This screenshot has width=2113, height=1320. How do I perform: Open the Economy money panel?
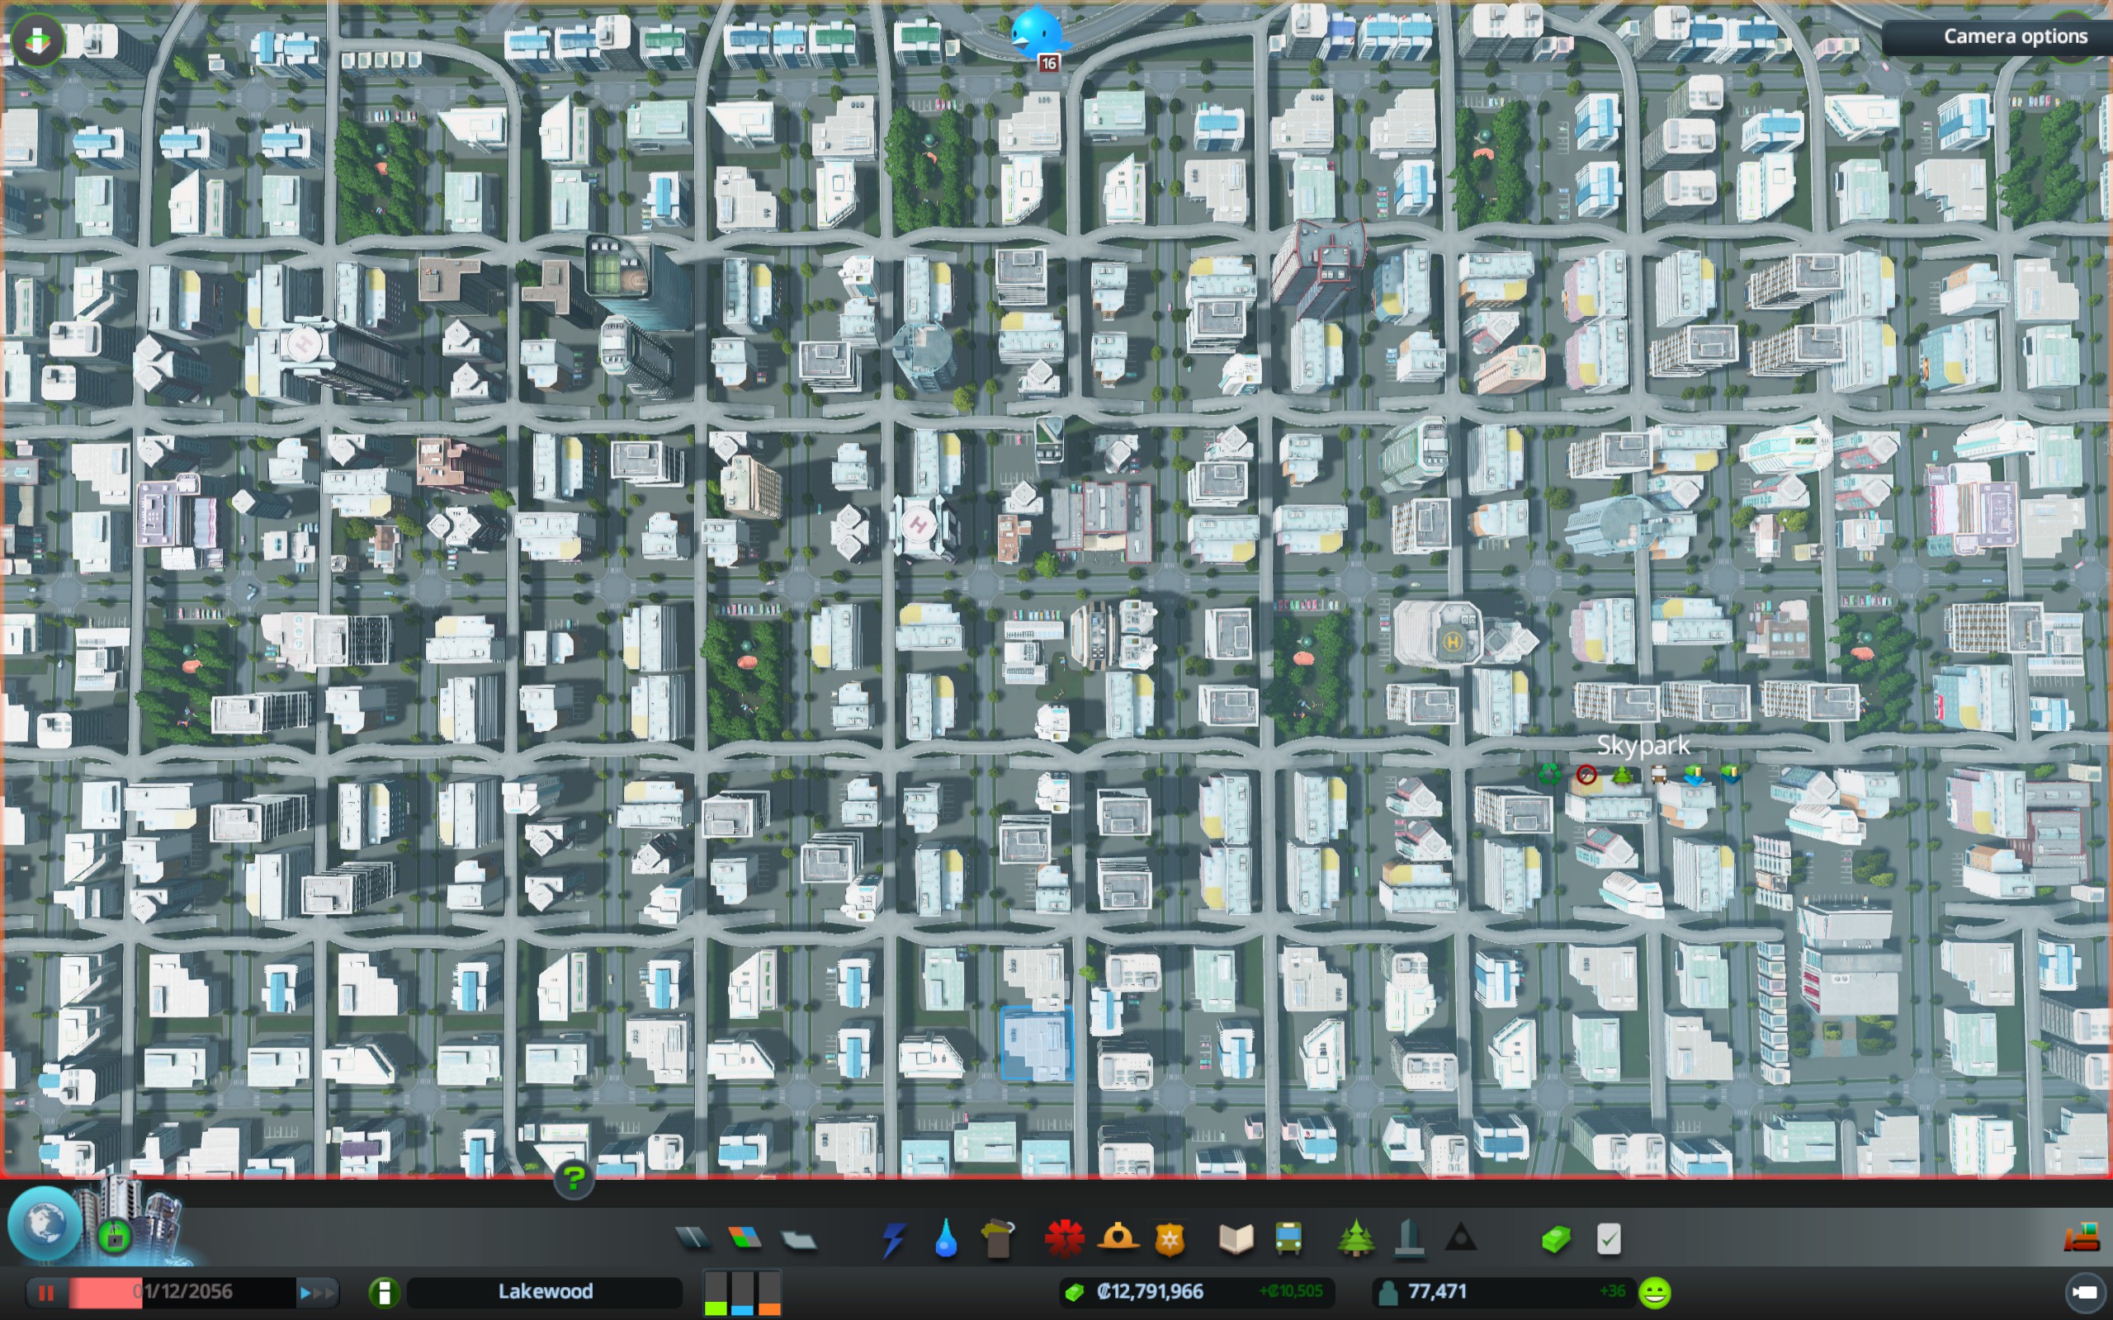1556,1239
